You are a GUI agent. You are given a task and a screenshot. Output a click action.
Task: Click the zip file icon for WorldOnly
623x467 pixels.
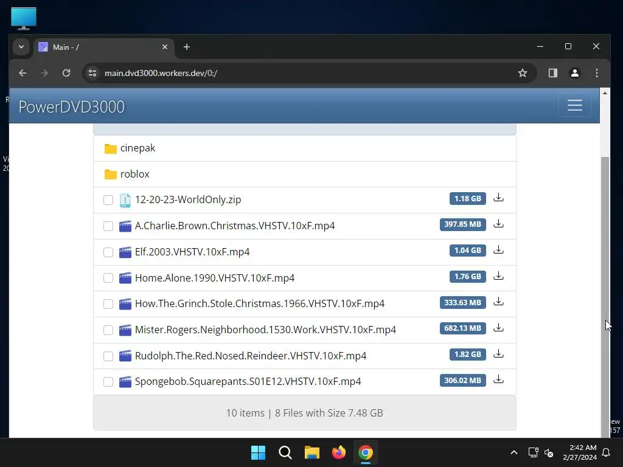(125, 200)
